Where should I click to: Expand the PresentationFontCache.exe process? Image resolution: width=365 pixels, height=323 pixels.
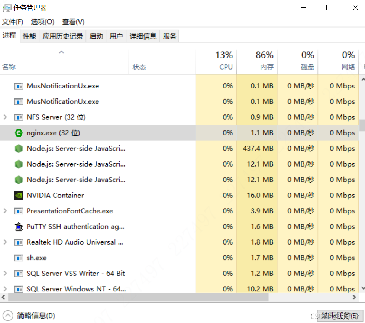click(x=5, y=211)
